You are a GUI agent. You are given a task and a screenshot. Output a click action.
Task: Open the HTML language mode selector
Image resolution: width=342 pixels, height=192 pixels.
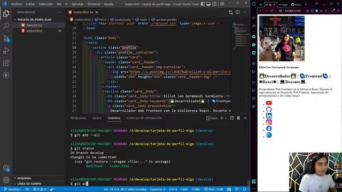click(196, 189)
